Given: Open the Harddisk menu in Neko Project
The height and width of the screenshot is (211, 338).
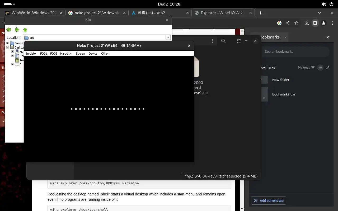Looking at the screenshot, I should pos(66,54).
